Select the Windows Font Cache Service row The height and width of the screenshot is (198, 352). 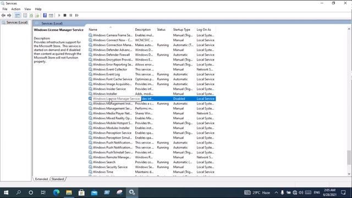[x=152, y=79]
